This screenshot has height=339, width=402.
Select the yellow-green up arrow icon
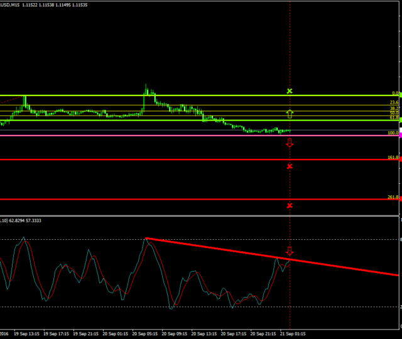[x=290, y=114]
